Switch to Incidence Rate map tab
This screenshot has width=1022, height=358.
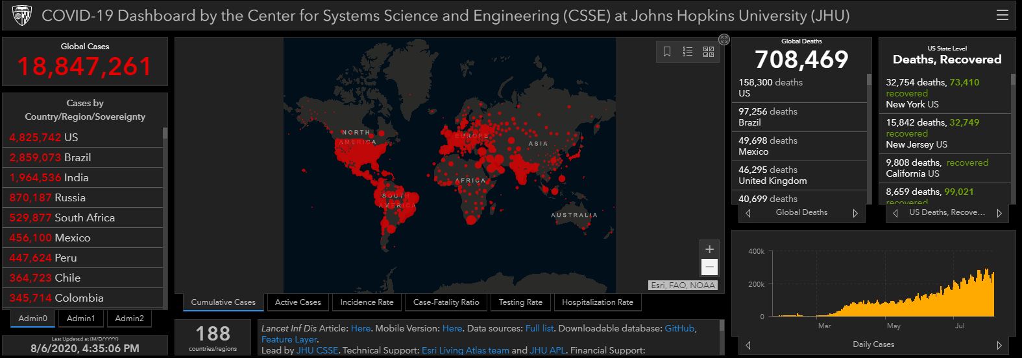(367, 302)
